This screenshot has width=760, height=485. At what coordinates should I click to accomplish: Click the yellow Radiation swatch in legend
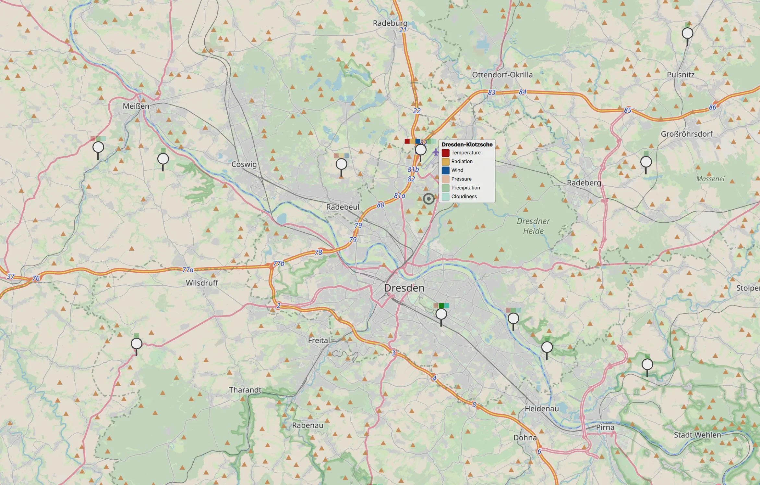point(445,162)
